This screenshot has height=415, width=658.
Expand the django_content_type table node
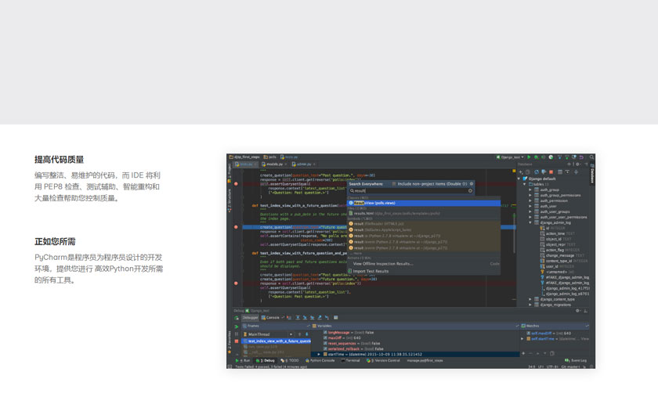pos(530,299)
